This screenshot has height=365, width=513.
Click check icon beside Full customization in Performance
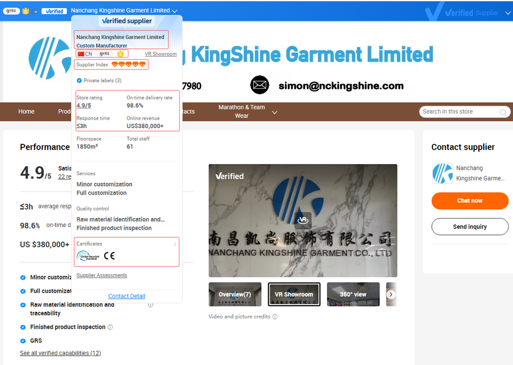click(23, 291)
